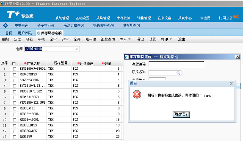
Task: Check the box for row FBW3590XR-1500L
Action: tap(15, 69)
